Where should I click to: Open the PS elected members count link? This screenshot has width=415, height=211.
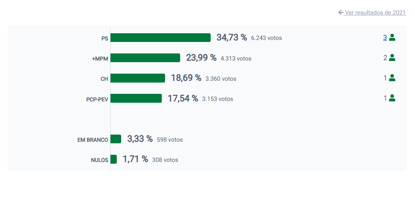point(385,38)
